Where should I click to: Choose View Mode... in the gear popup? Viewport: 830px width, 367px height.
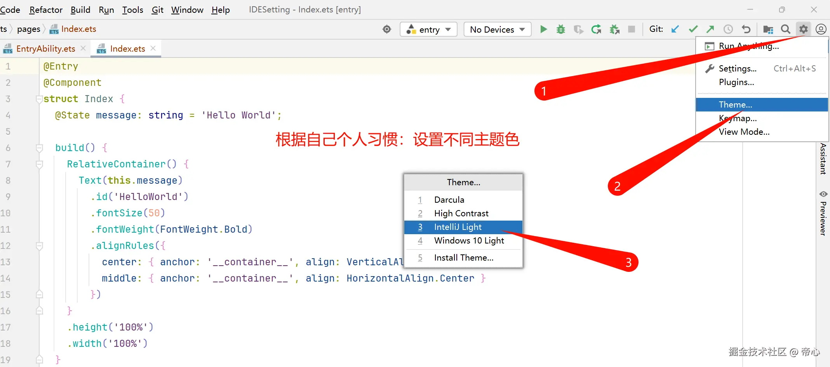762,132
